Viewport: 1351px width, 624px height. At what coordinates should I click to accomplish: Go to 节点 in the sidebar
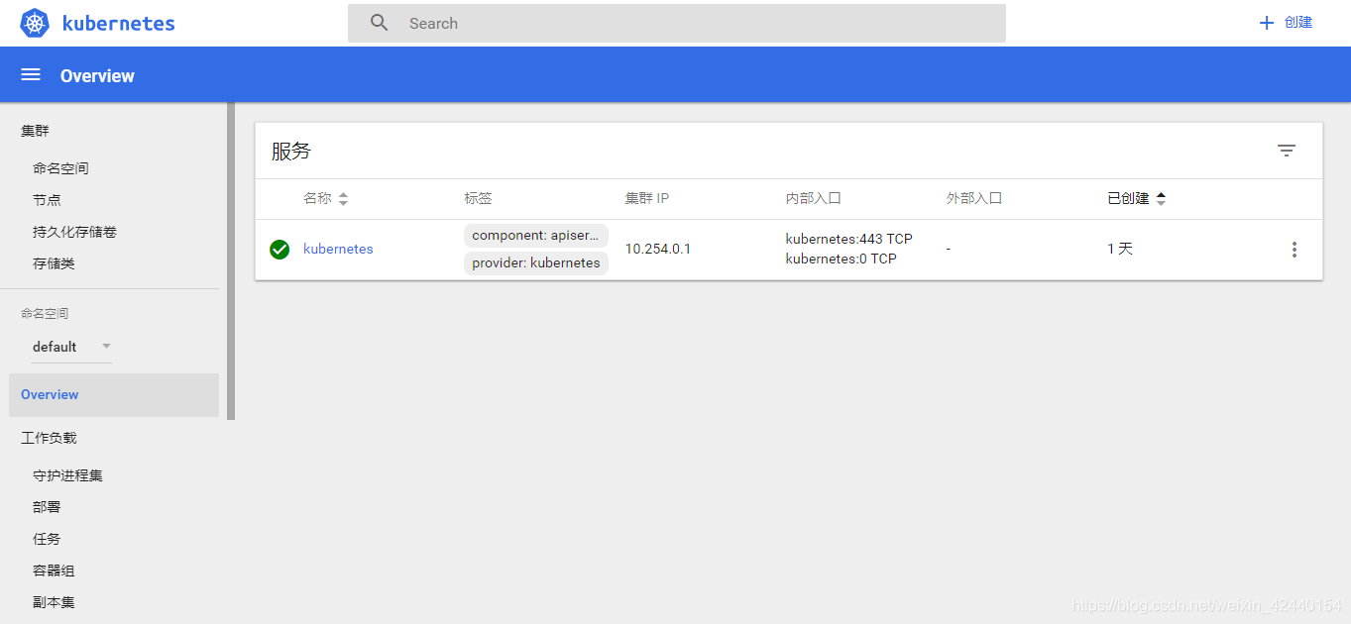tap(47, 200)
